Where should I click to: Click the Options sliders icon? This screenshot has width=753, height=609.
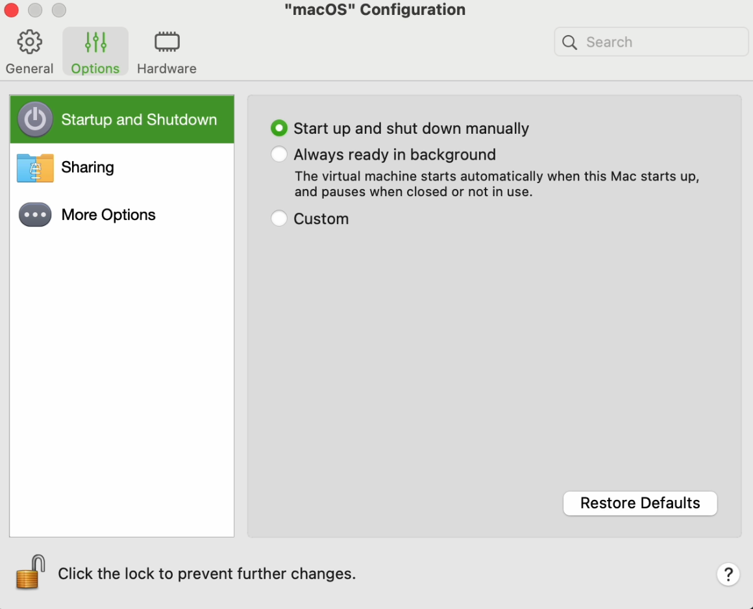coord(95,42)
